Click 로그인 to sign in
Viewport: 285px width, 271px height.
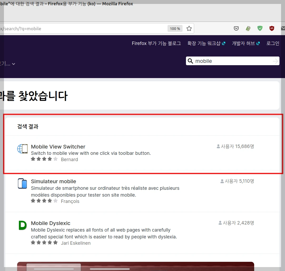tap(273, 43)
